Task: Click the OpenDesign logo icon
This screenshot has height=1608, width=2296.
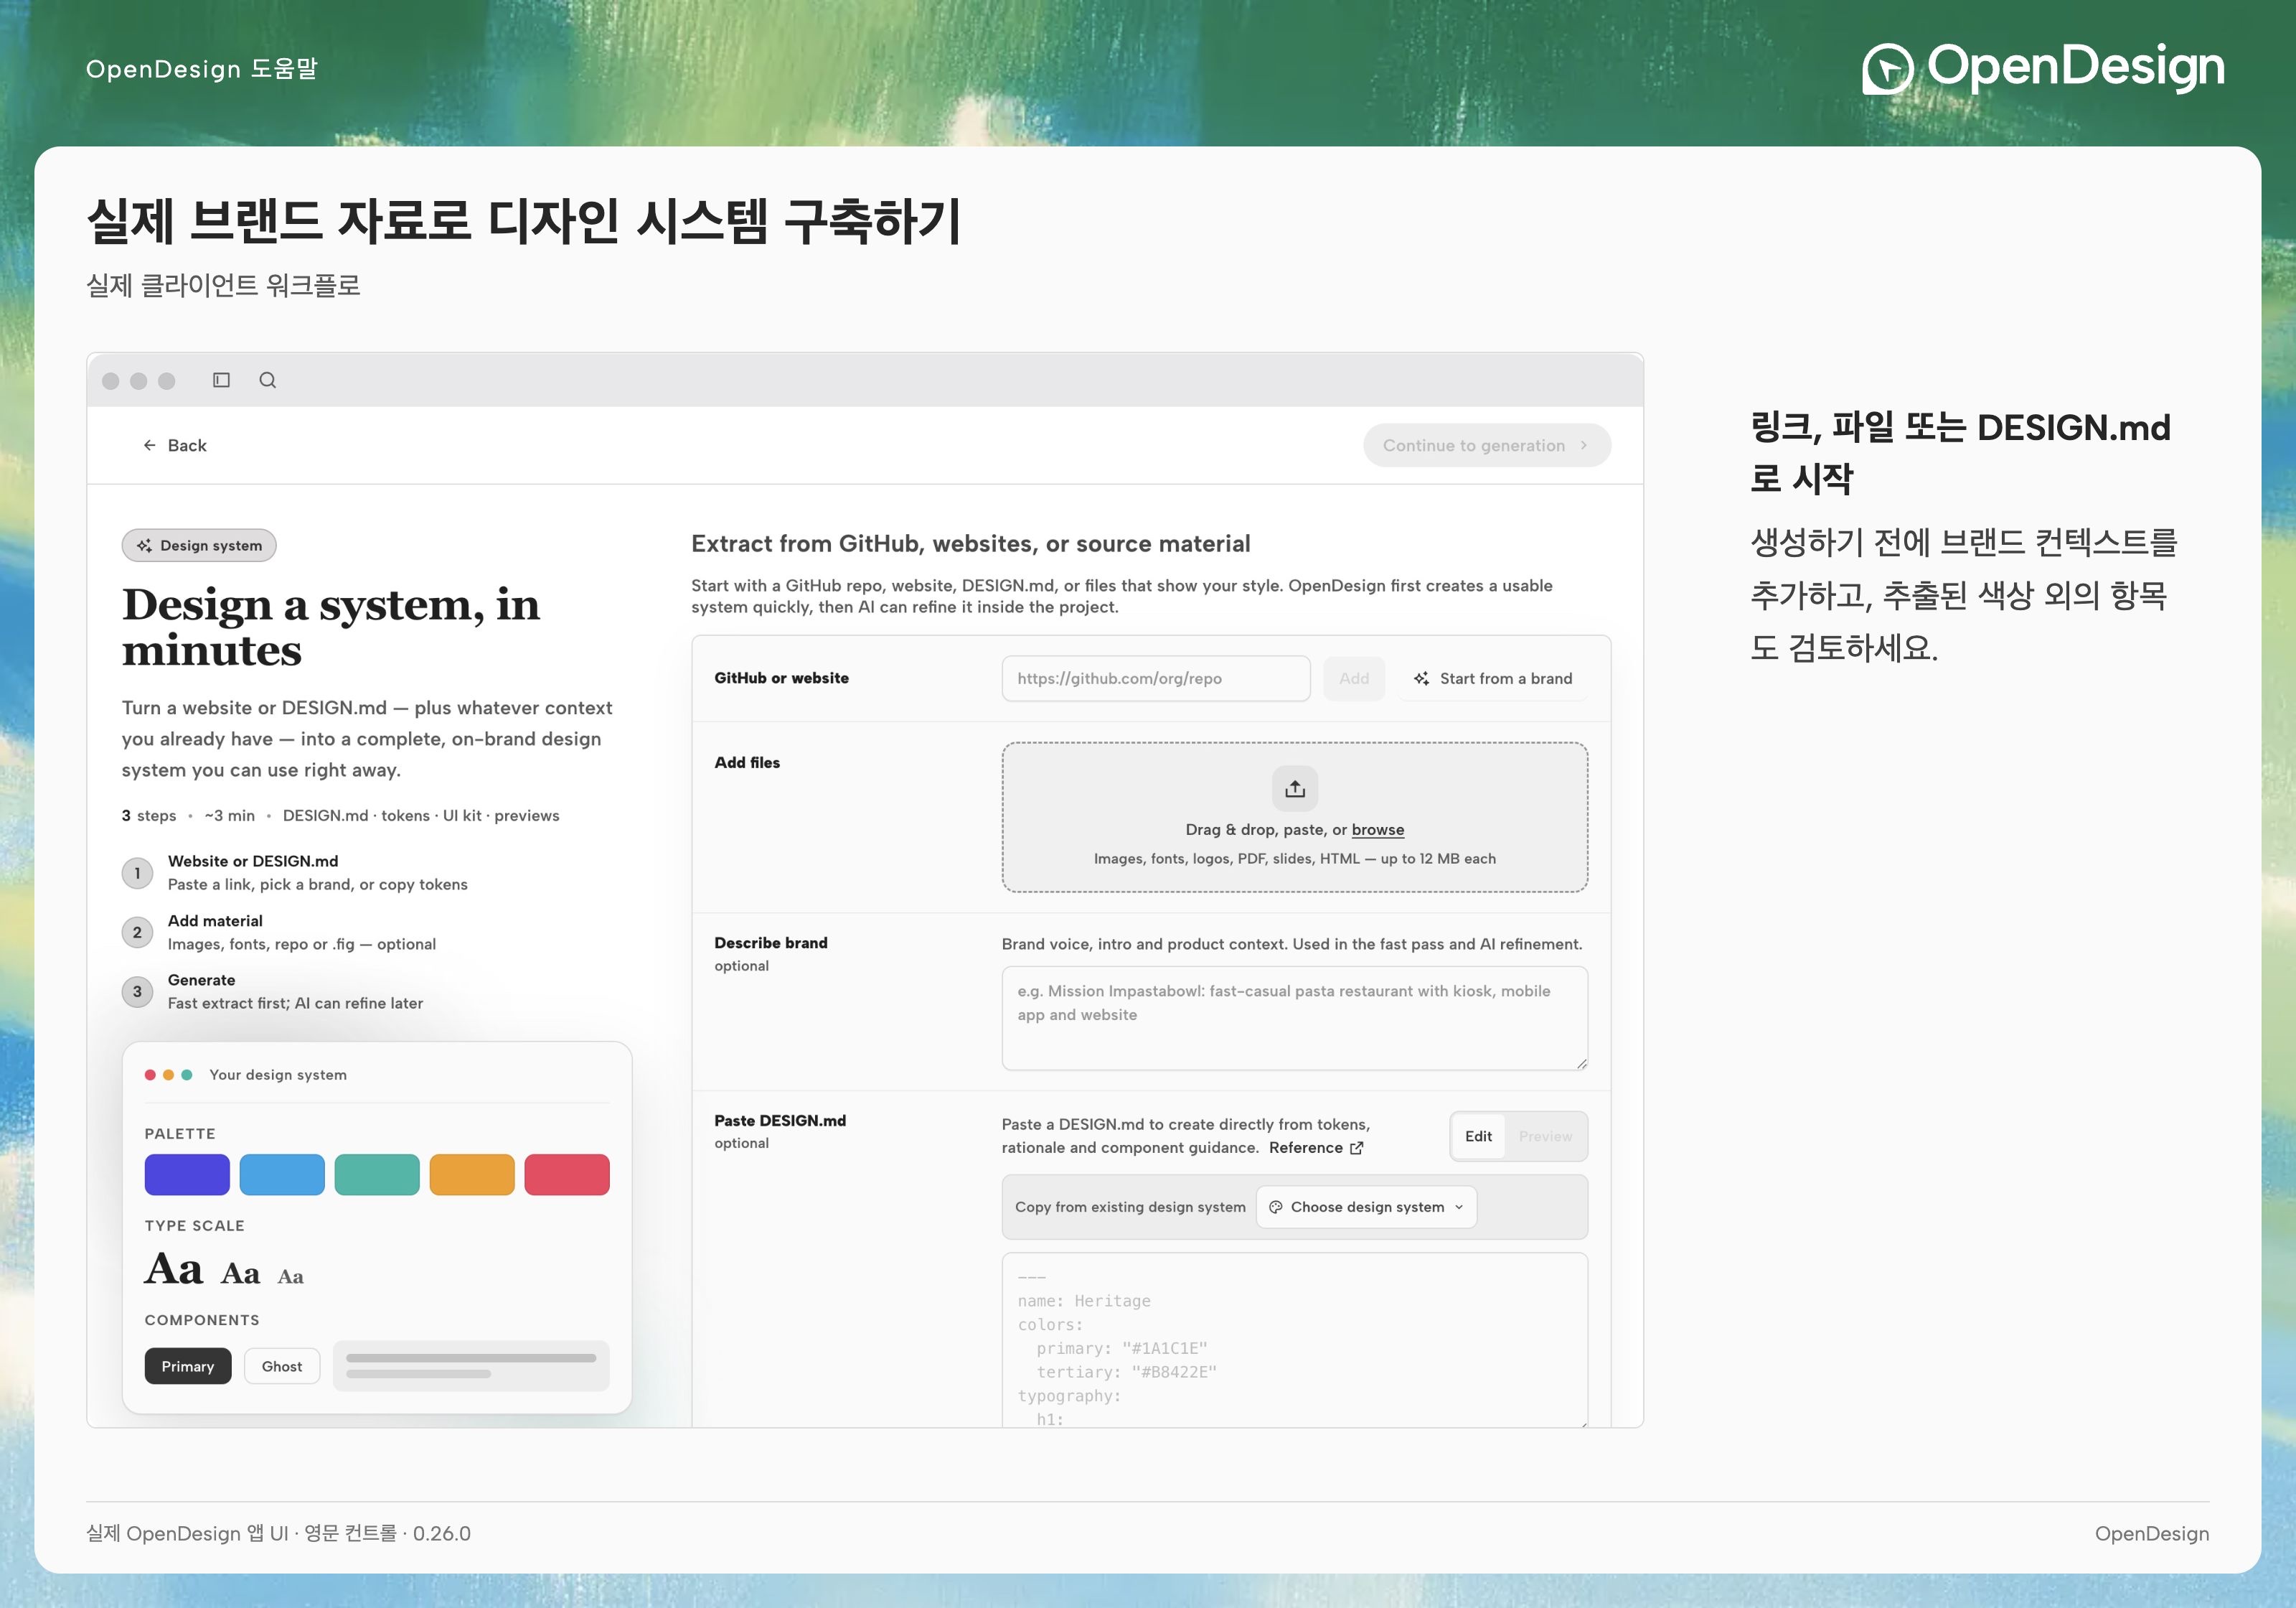Action: pyautogui.click(x=1887, y=69)
